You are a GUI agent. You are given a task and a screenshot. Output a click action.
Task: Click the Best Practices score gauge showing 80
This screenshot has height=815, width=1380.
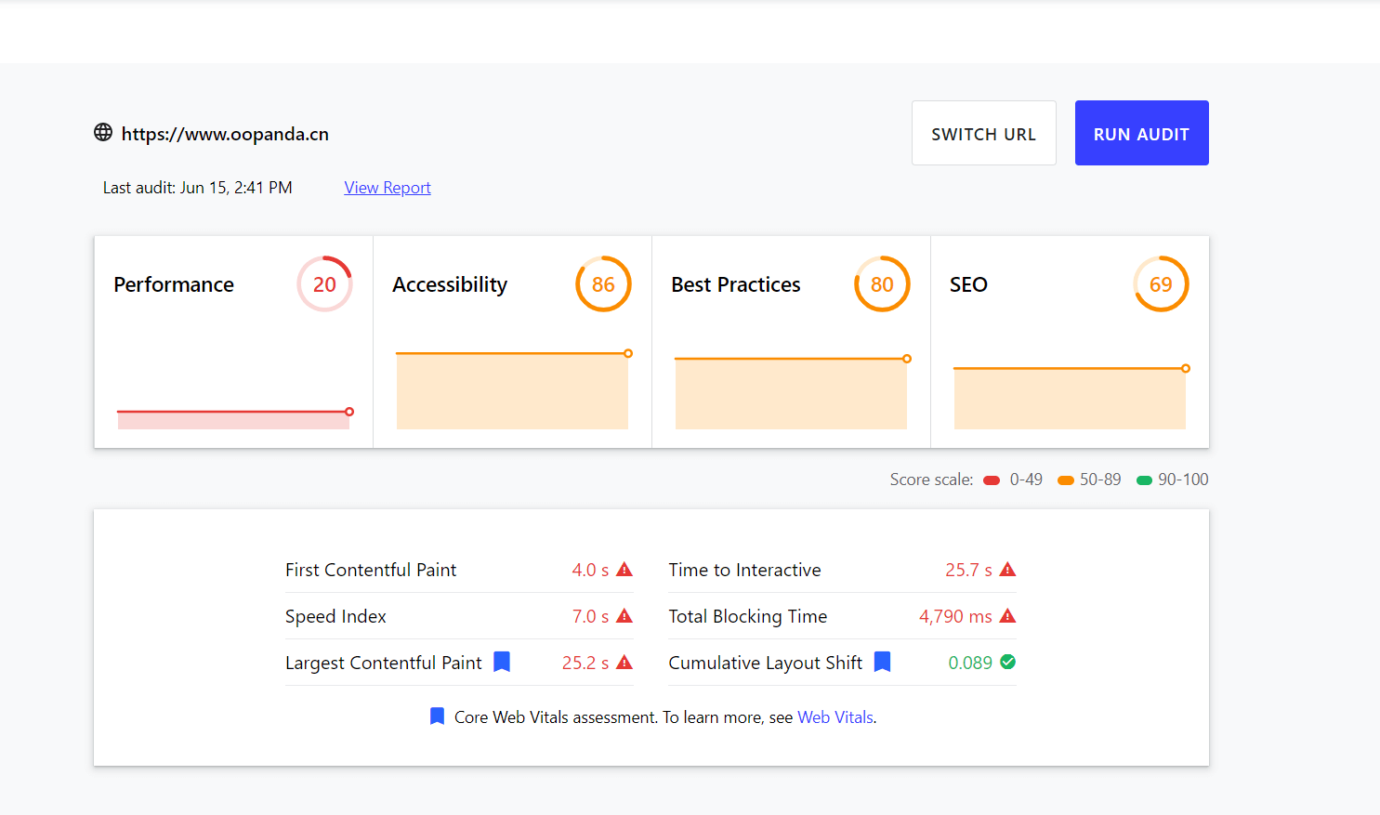pyautogui.click(x=882, y=284)
